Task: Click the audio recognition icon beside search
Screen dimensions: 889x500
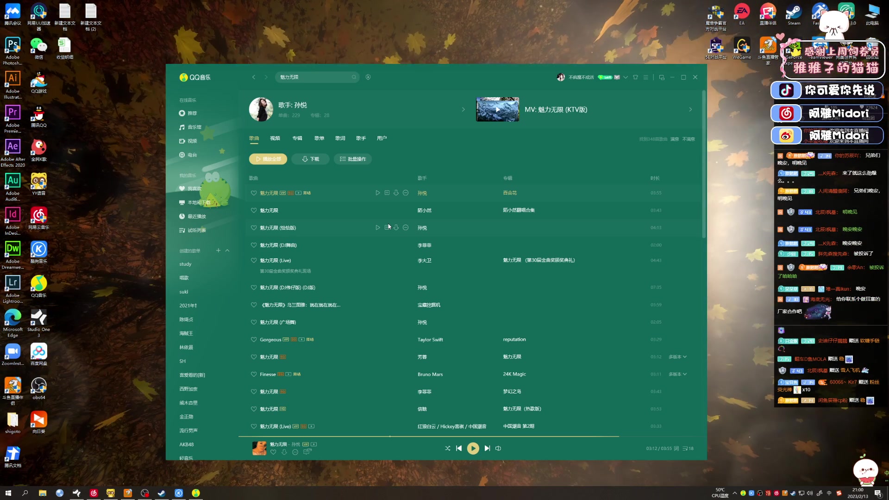Action: click(368, 77)
